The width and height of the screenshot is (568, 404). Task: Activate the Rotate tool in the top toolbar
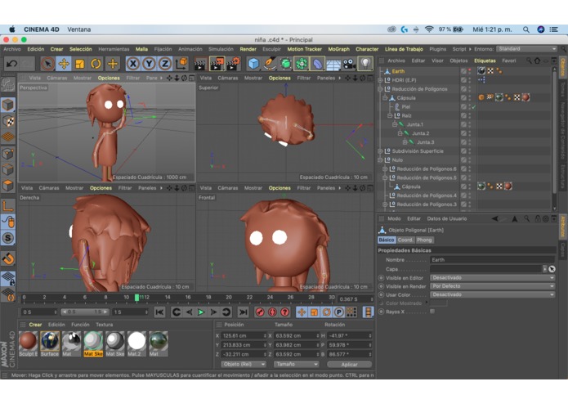pyautogui.click(x=96, y=64)
